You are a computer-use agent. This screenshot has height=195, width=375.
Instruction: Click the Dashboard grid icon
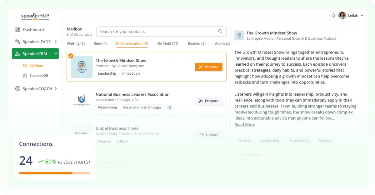pos(18,30)
